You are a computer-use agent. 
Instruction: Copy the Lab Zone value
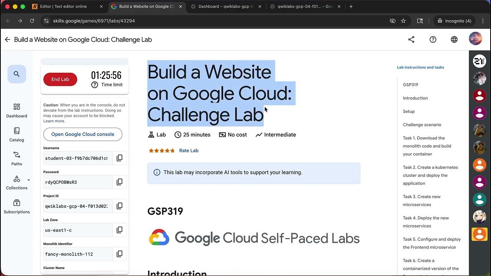click(119, 230)
